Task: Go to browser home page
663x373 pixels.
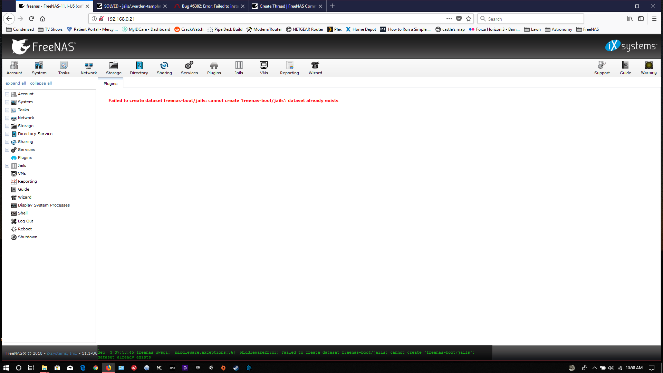Action: click(42, 19)
